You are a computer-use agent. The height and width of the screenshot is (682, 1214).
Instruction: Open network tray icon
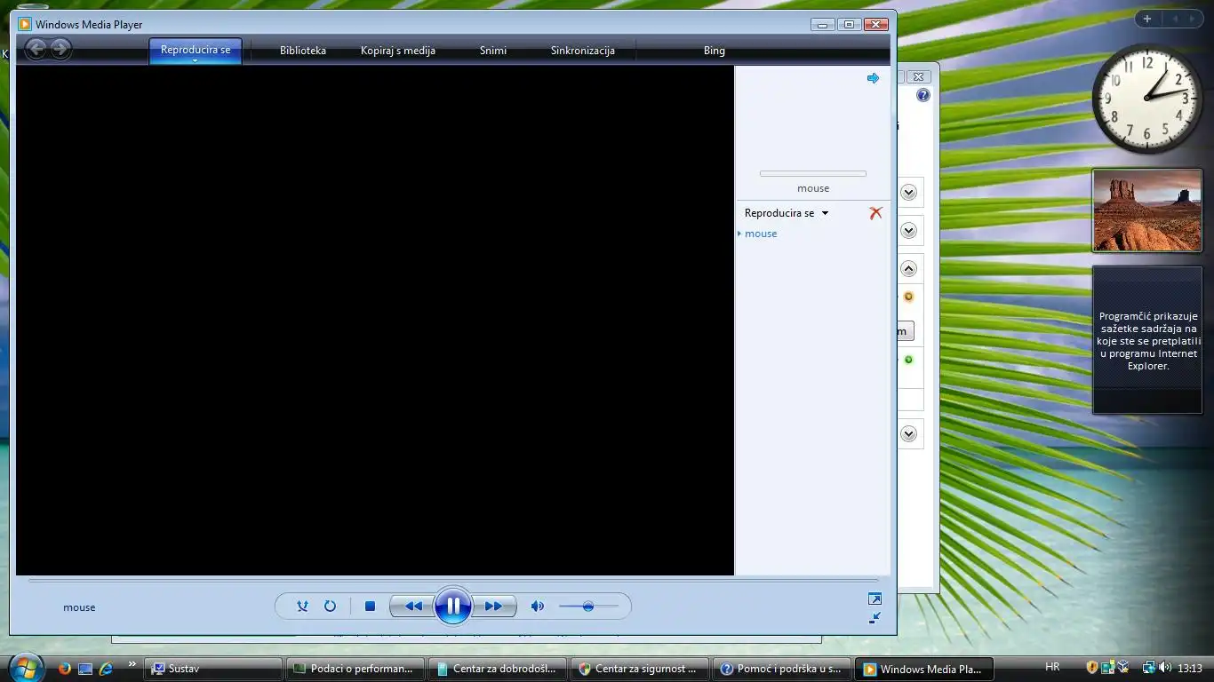(1149, 667)
